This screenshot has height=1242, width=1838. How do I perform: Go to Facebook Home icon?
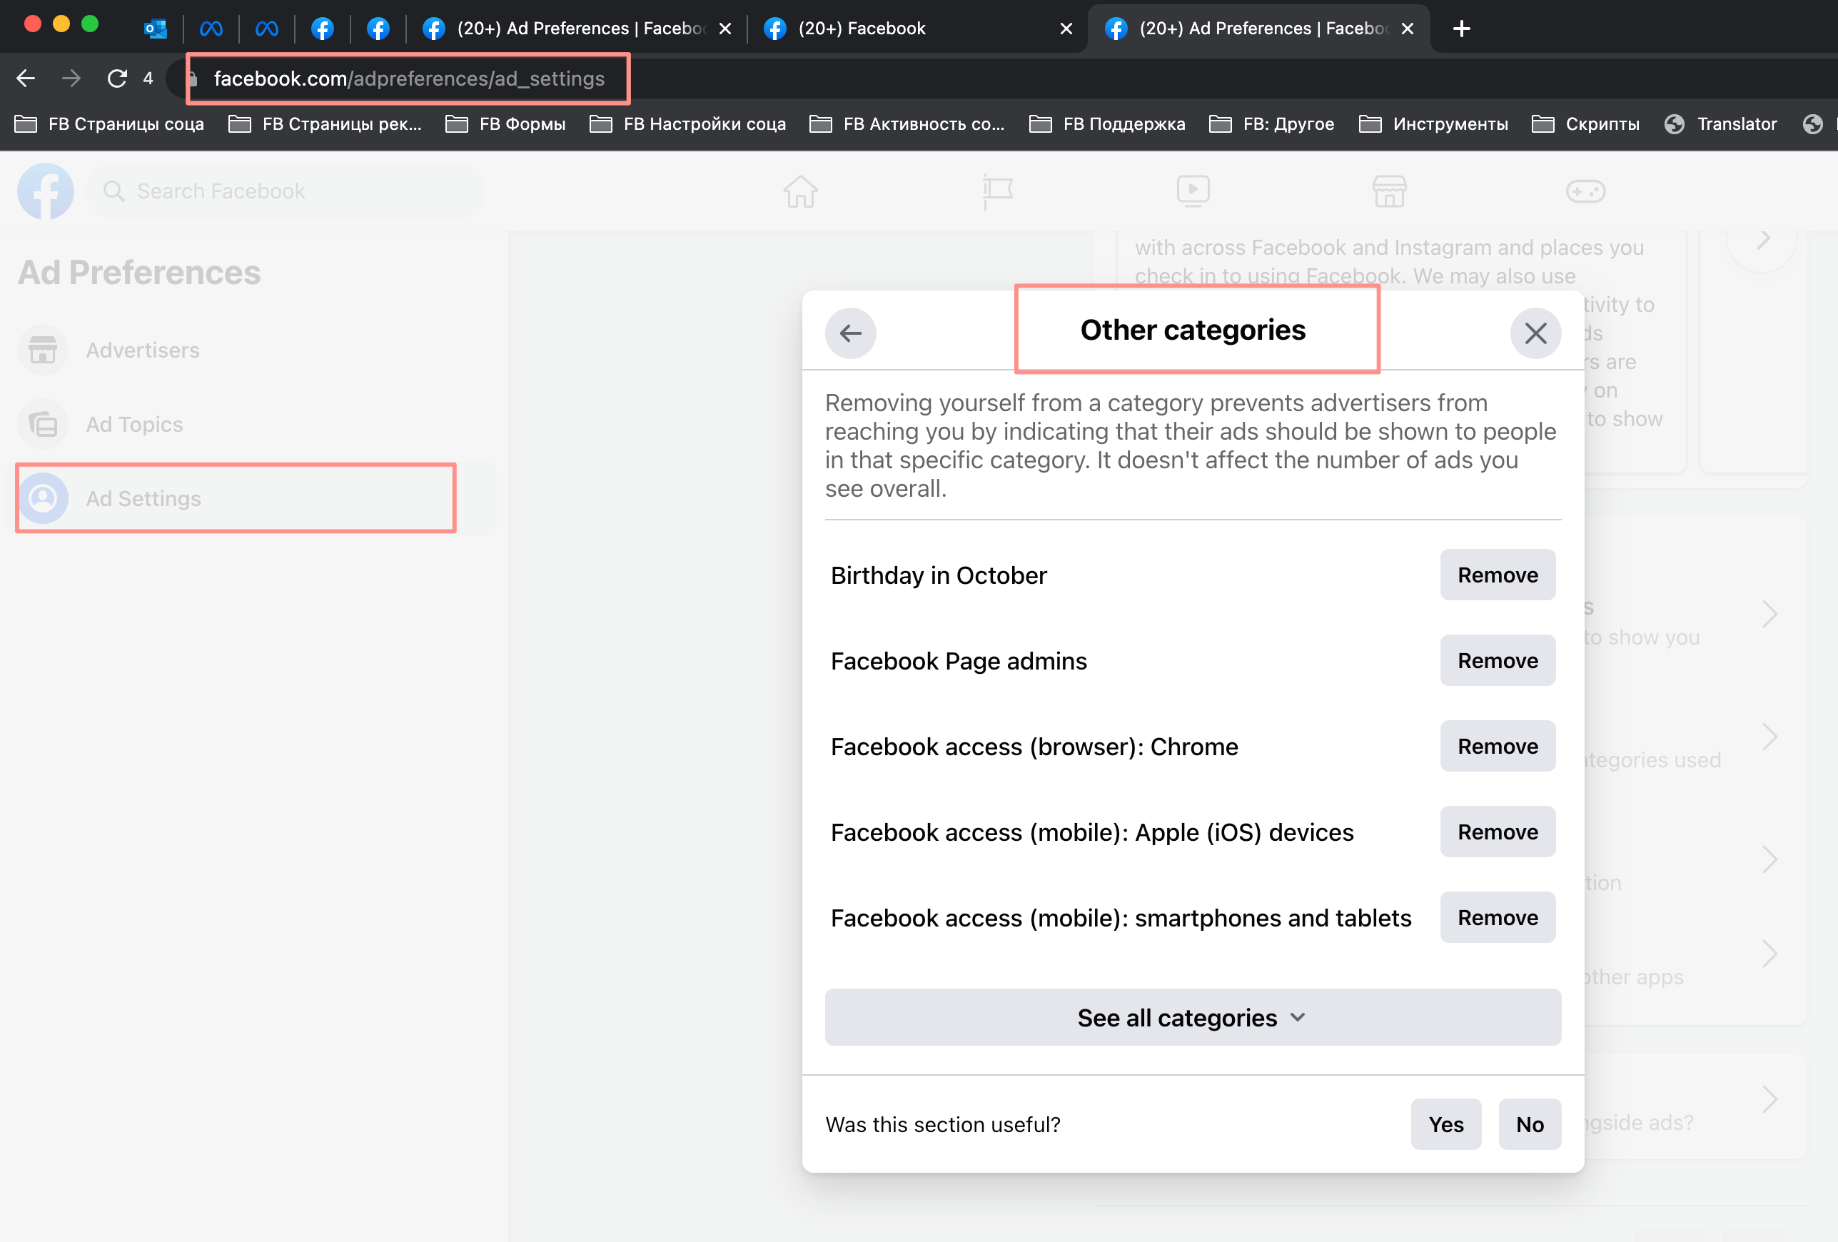coord(800,191)
